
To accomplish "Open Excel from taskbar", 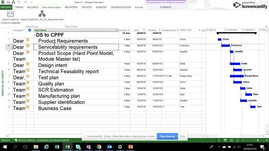I will pos(57,147).
